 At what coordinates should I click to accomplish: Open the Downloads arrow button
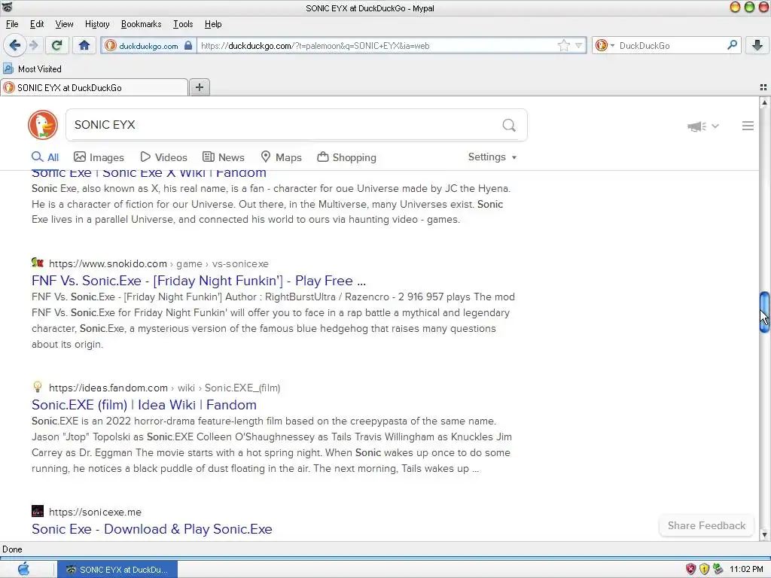[x=757, y=46]
